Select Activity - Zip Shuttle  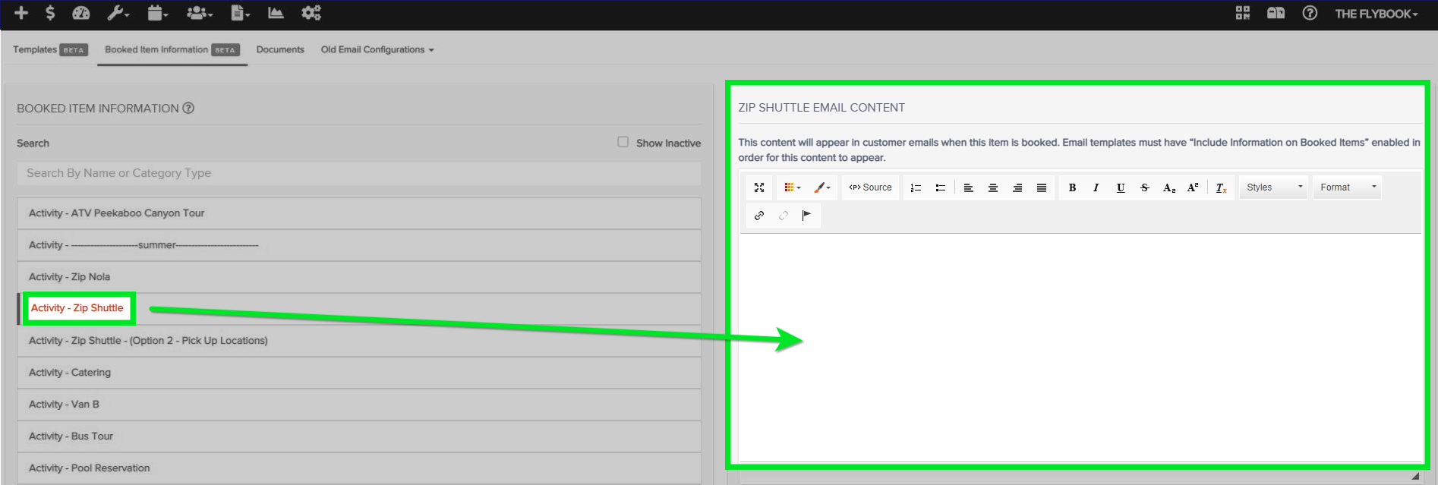pyautogui.click(x=359, y=309)
